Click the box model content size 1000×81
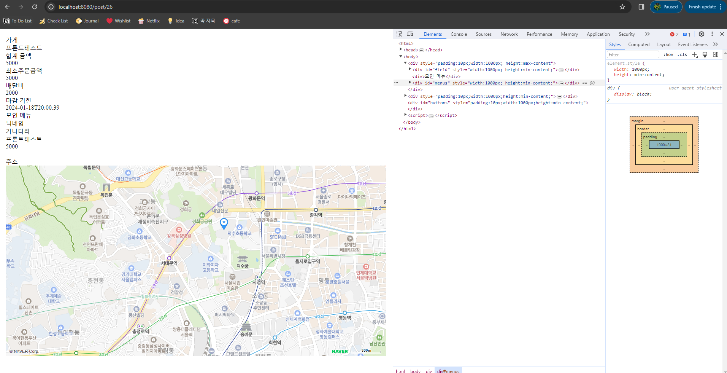This screenshot has height=373, width=727. point(664,145)
